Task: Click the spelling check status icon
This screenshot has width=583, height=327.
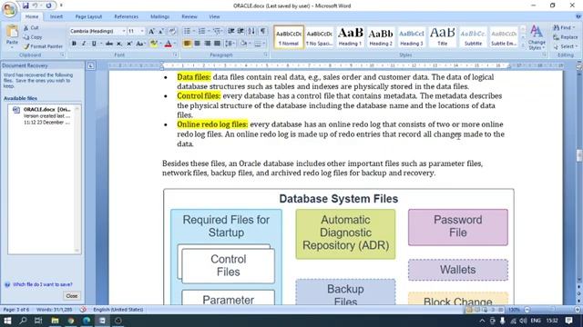Action: tap(83, 310)
